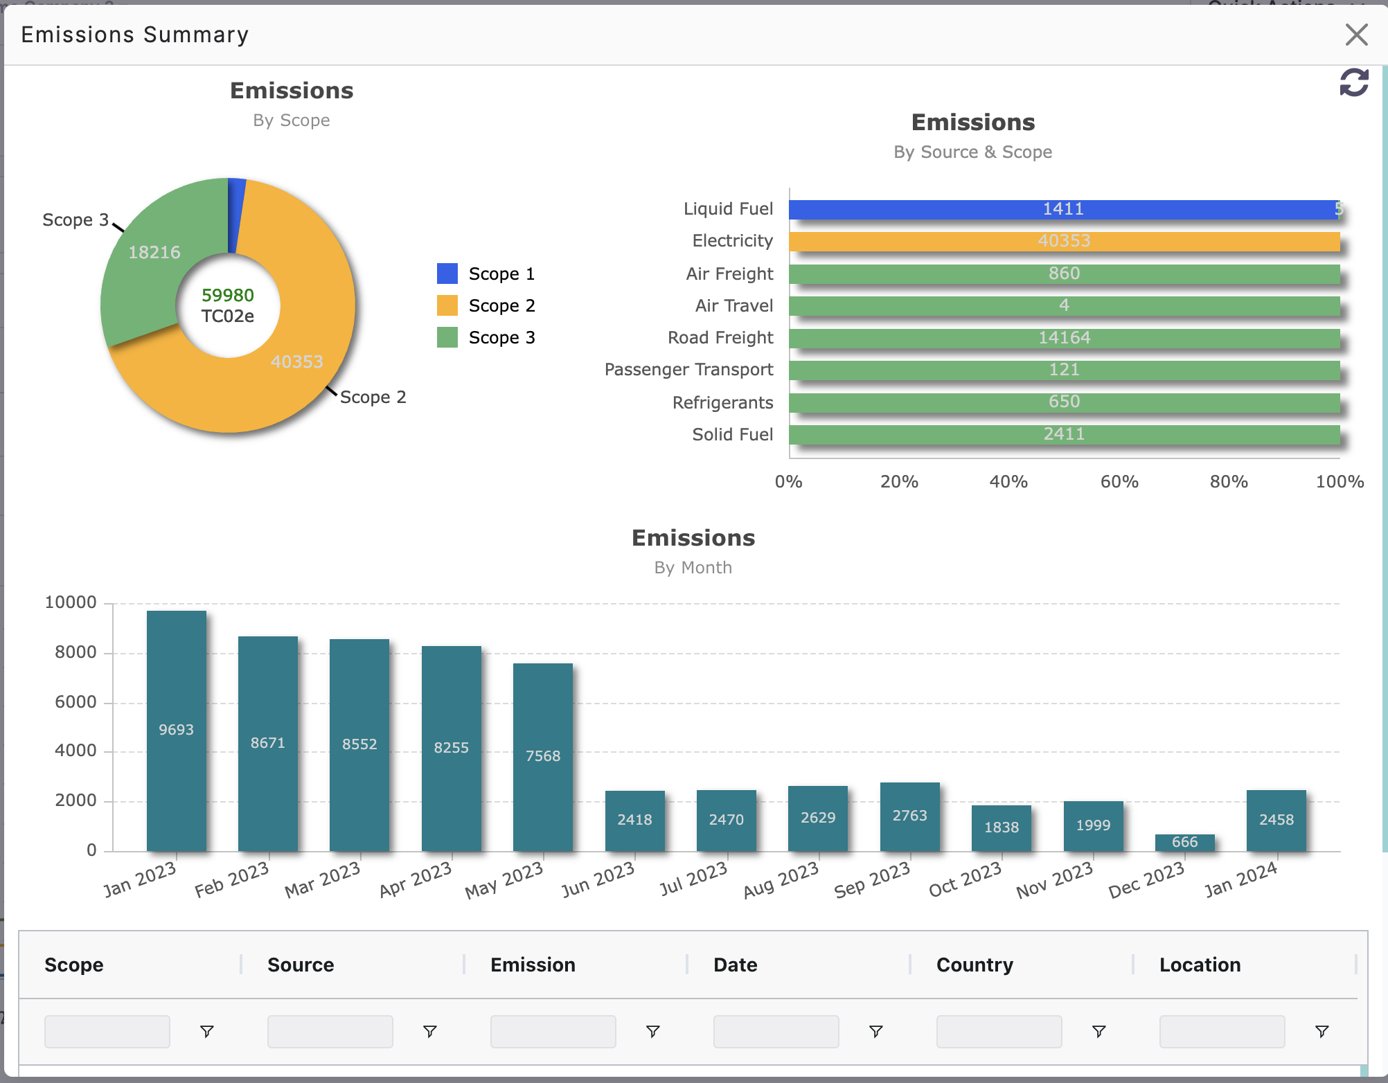Click the Date filter text box
The height and width of the screenshot is (1083, 1388).
pos(776,1032)
